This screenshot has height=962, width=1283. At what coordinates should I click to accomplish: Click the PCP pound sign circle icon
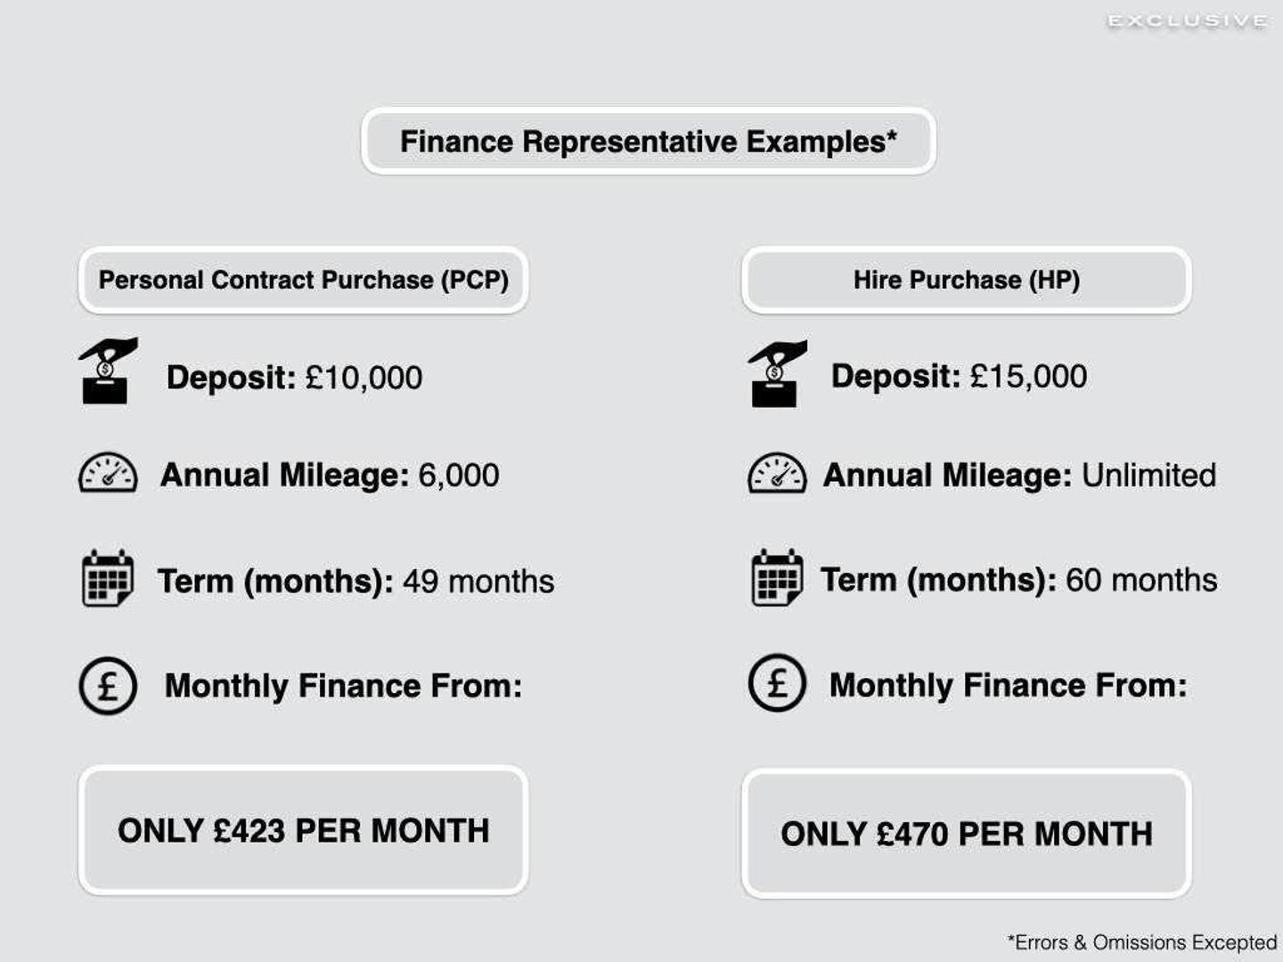click(108, 686)
